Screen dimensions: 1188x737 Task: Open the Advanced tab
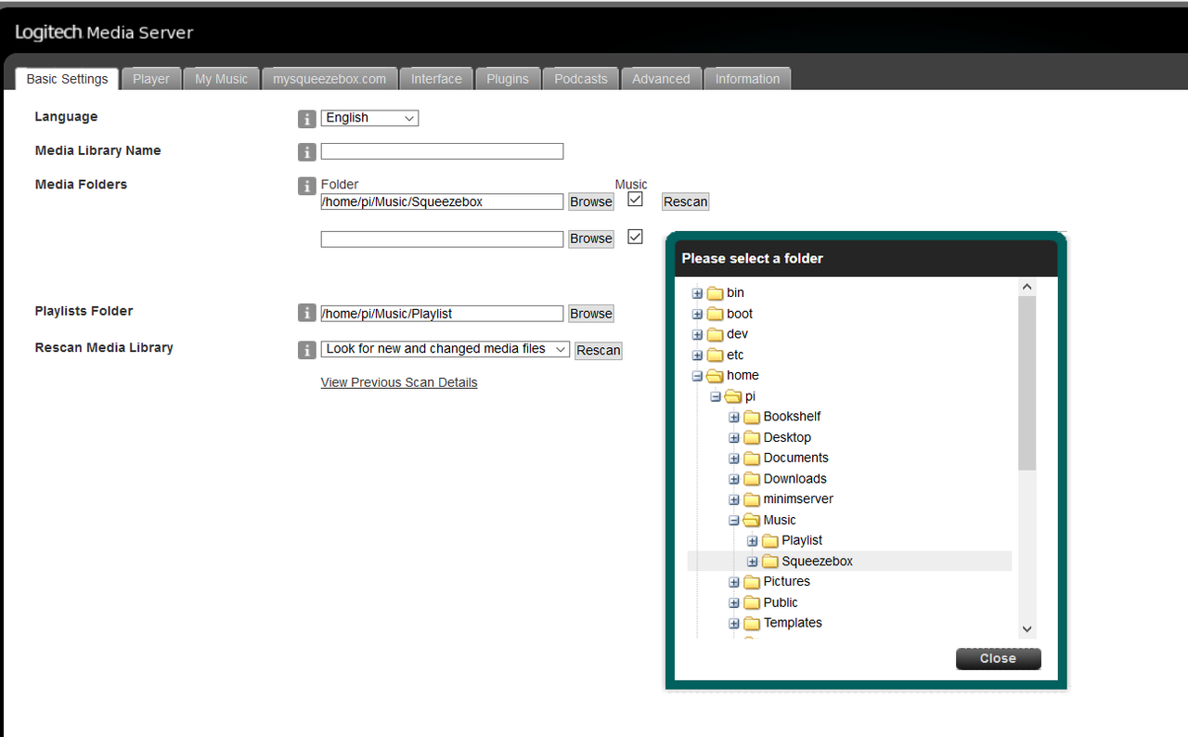tap(661, 79)
